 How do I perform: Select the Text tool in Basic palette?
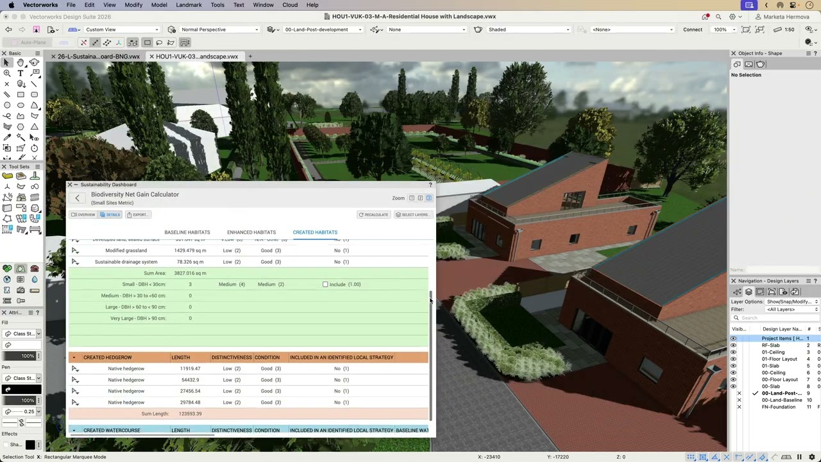coord(21,73)
